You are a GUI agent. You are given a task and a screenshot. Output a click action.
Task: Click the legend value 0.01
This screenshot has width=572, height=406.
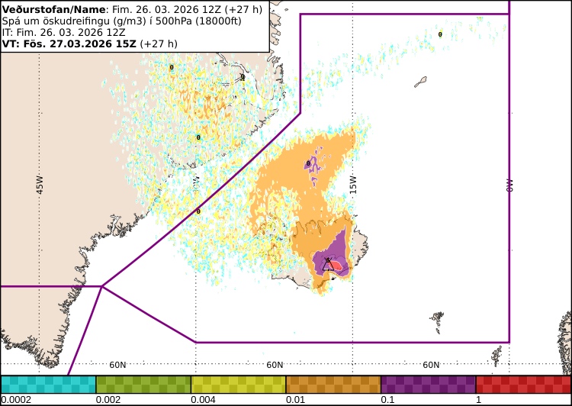click(295, 399)
